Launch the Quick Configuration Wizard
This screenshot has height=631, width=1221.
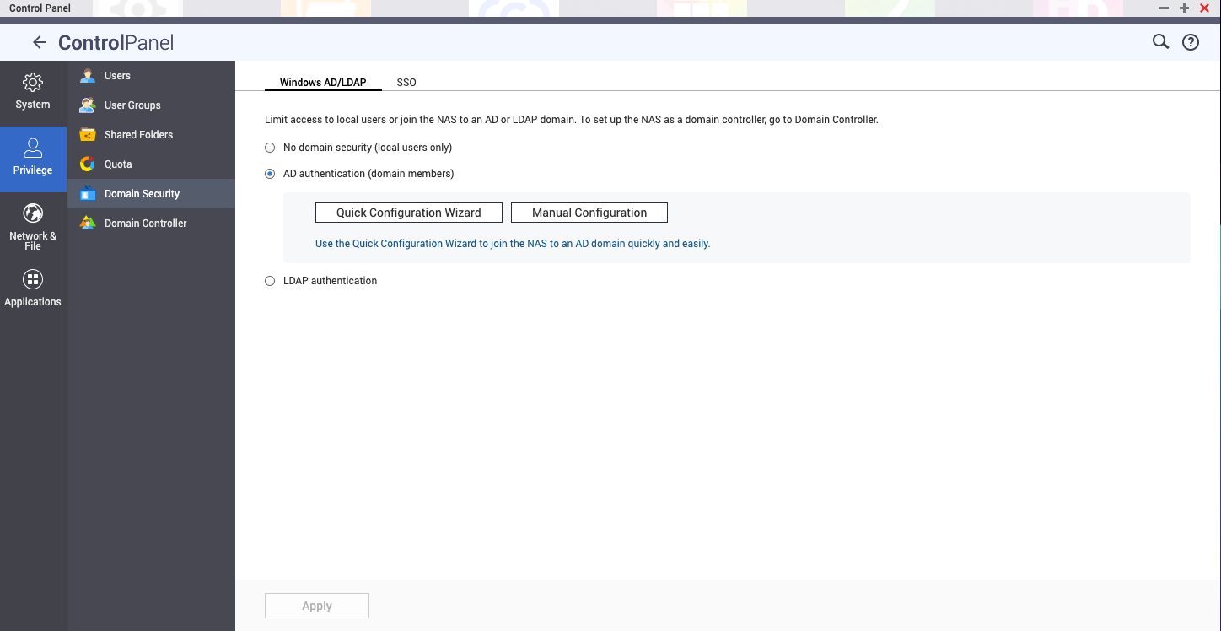tap(409, 213)
